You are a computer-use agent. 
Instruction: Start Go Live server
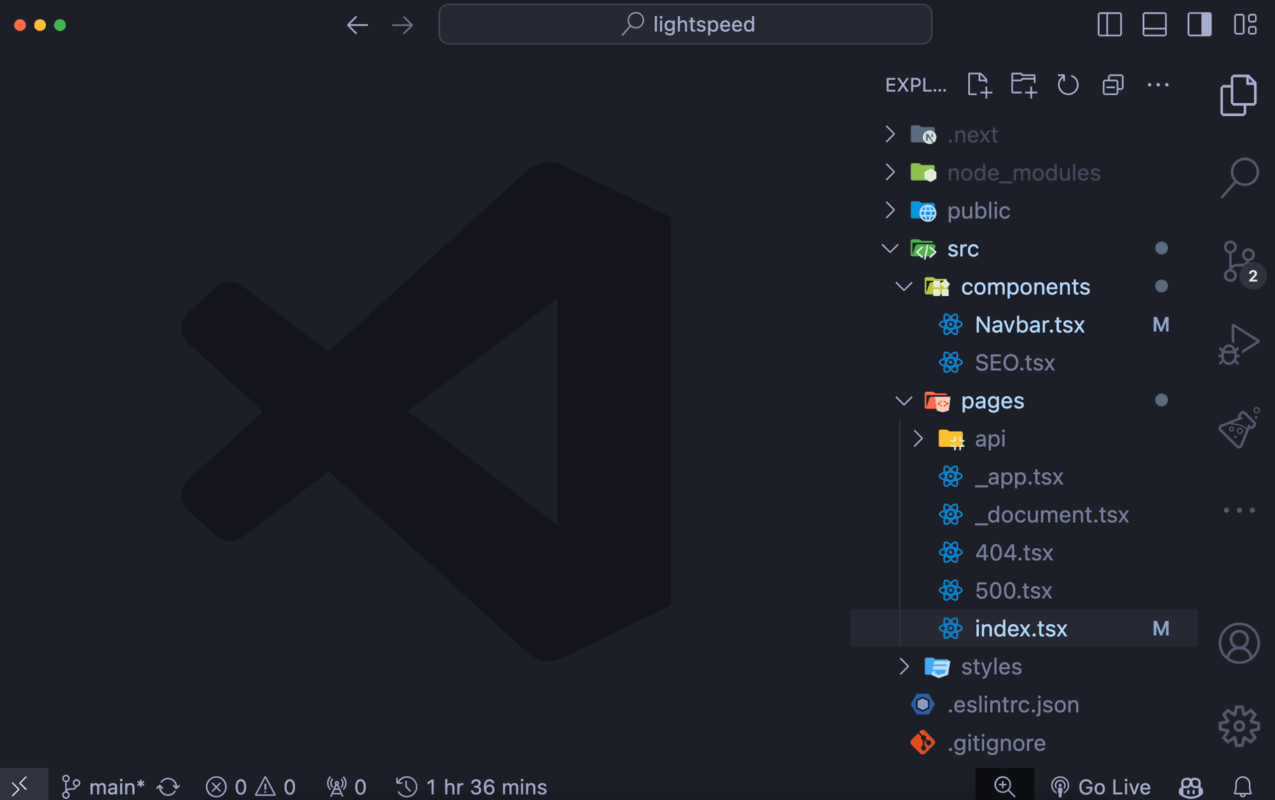point(1100,787)
